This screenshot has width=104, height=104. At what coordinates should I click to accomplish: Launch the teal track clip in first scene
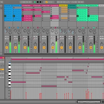click(69, 8)
